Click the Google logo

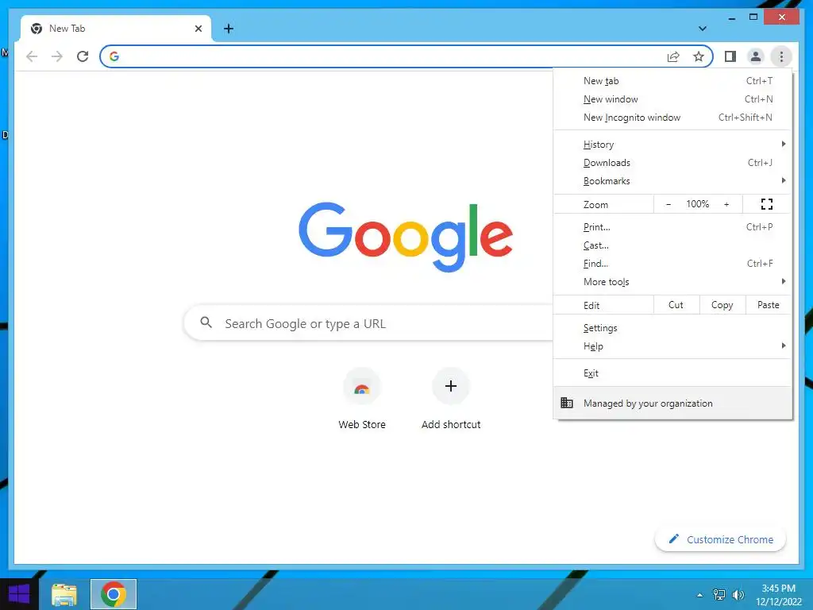coord(406,237)
